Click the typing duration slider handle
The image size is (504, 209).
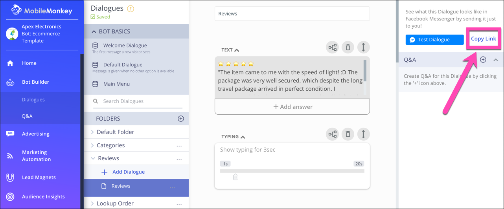click(235, 177)
